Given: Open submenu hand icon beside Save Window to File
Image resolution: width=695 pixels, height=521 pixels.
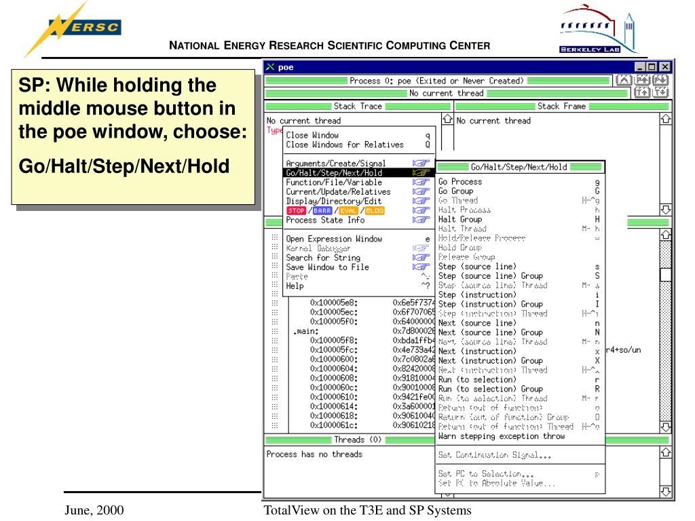Looking at the screenshot, I should click(421, 267).
